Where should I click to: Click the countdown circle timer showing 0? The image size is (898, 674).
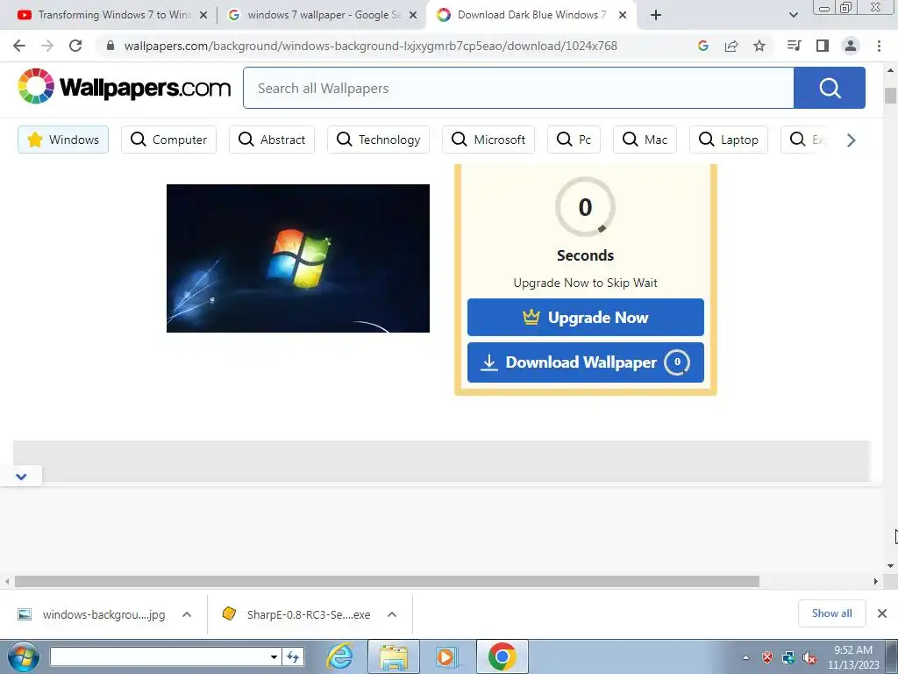pyautogui.click(x=585, y=207)
